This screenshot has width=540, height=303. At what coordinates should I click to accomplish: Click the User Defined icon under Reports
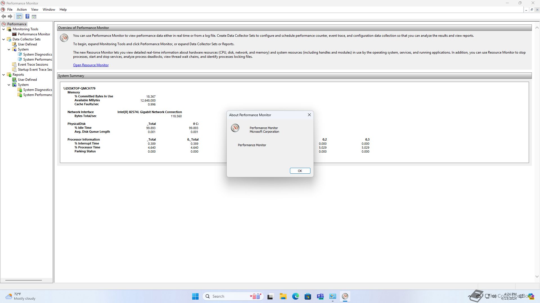(14, 80)
